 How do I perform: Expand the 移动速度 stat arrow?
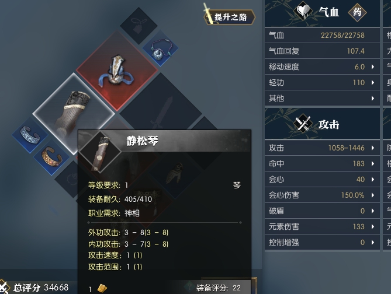373,66
